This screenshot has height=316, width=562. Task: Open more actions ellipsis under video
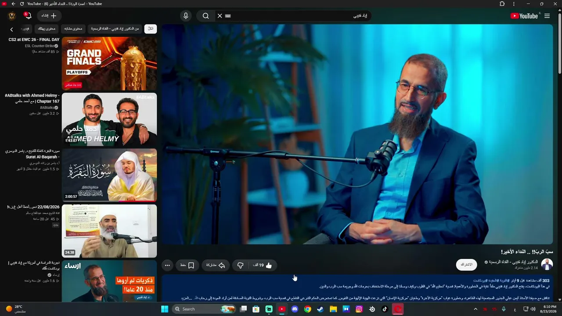point(167,265)
